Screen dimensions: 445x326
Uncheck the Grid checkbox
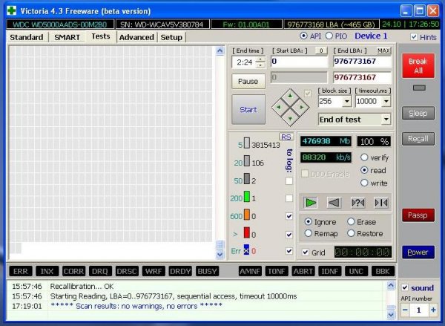click(306, 252)
